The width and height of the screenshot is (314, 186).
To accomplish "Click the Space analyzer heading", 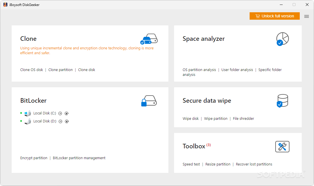I will [203, 39].
